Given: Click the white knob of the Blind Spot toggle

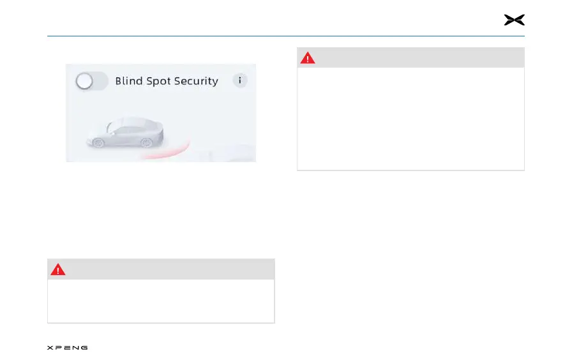Looking at the screenshot, I should pos(84,81).
